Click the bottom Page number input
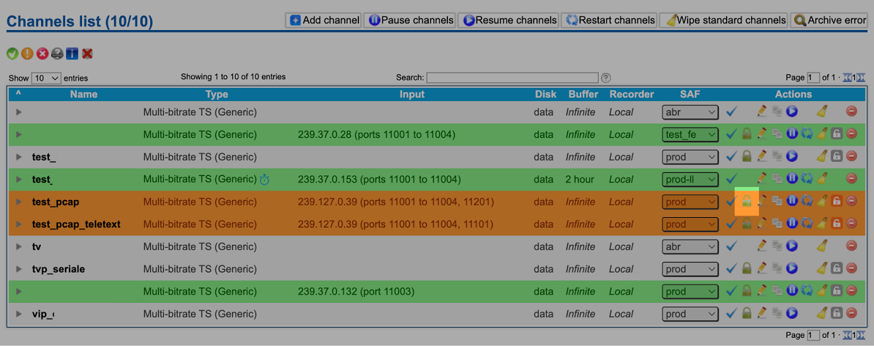 click(x=813, y=335)
